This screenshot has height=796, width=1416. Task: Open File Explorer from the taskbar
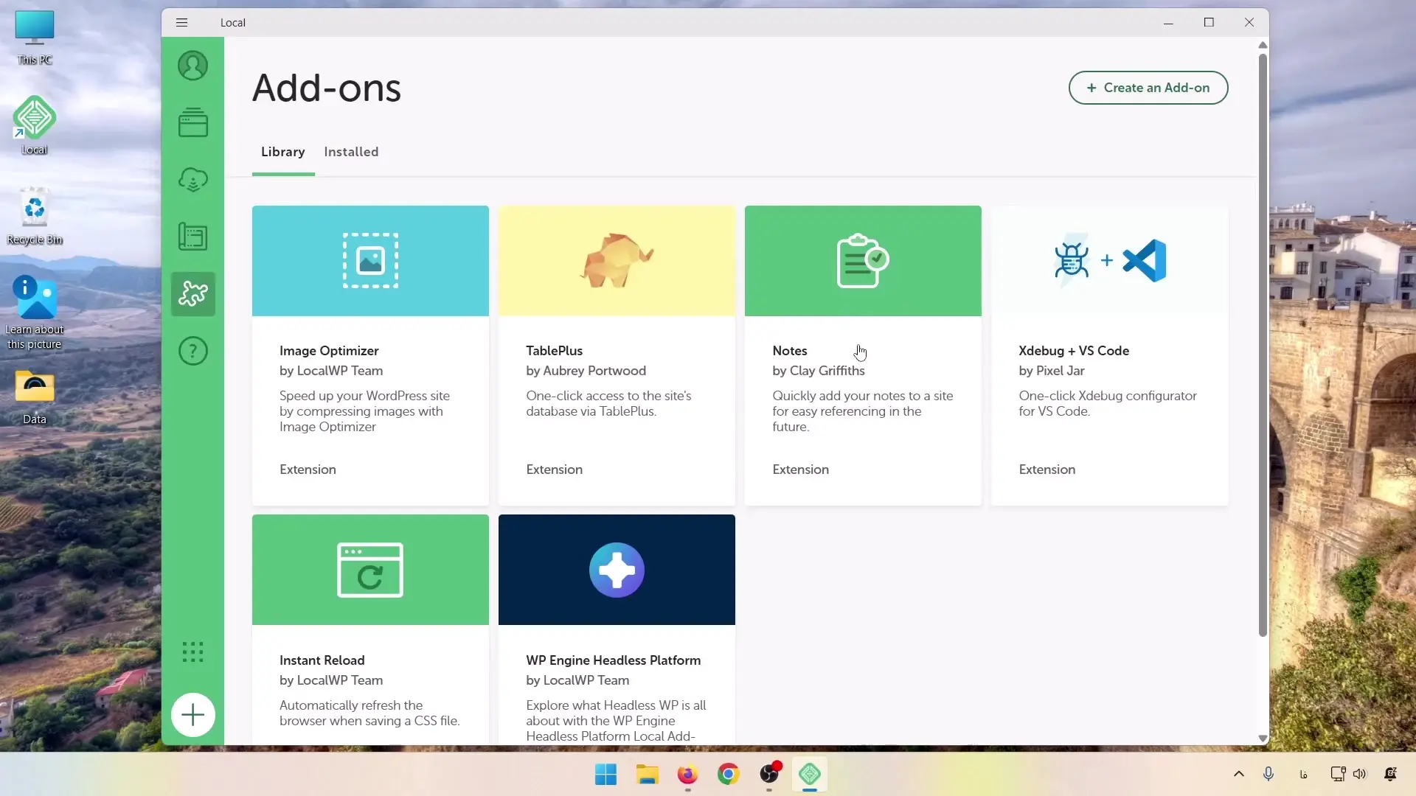pos(647,775)
